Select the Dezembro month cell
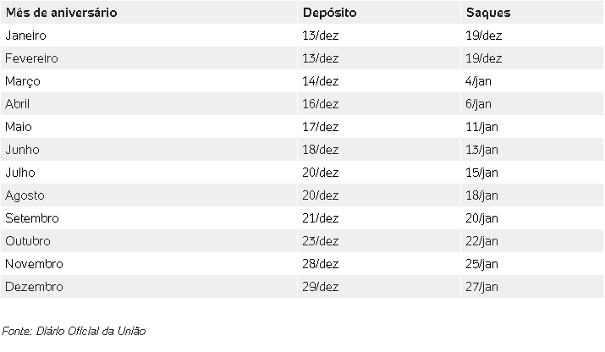The image size is (605, 352). pos(34,288)
